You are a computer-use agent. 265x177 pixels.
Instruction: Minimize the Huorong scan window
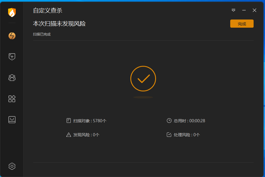coord(244,10)
